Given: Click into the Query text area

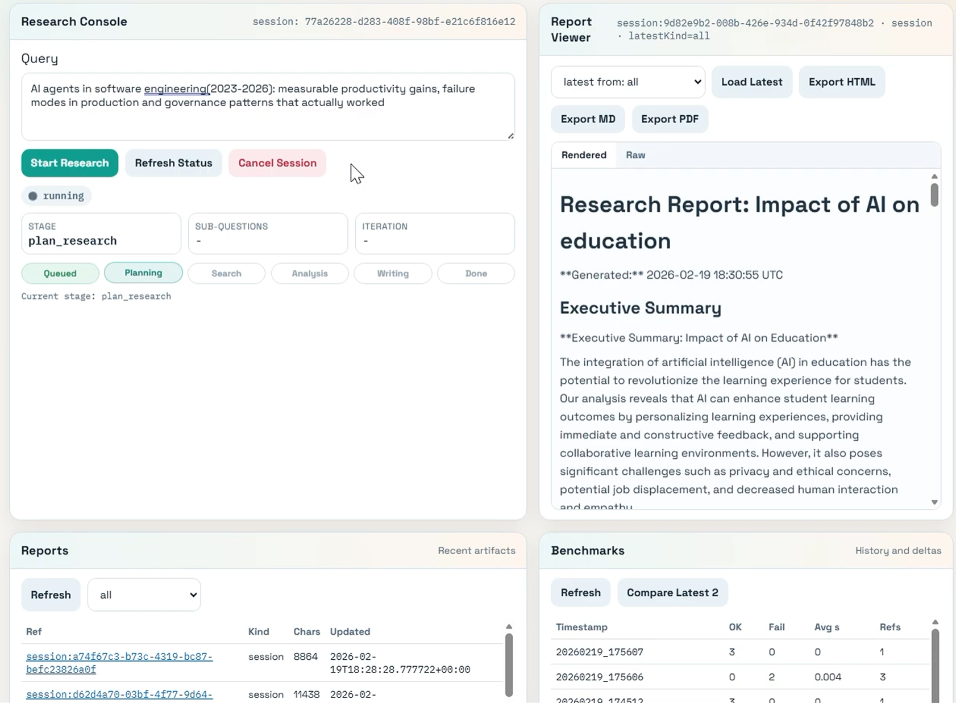Looking at the screenshot, I should 268,106.
